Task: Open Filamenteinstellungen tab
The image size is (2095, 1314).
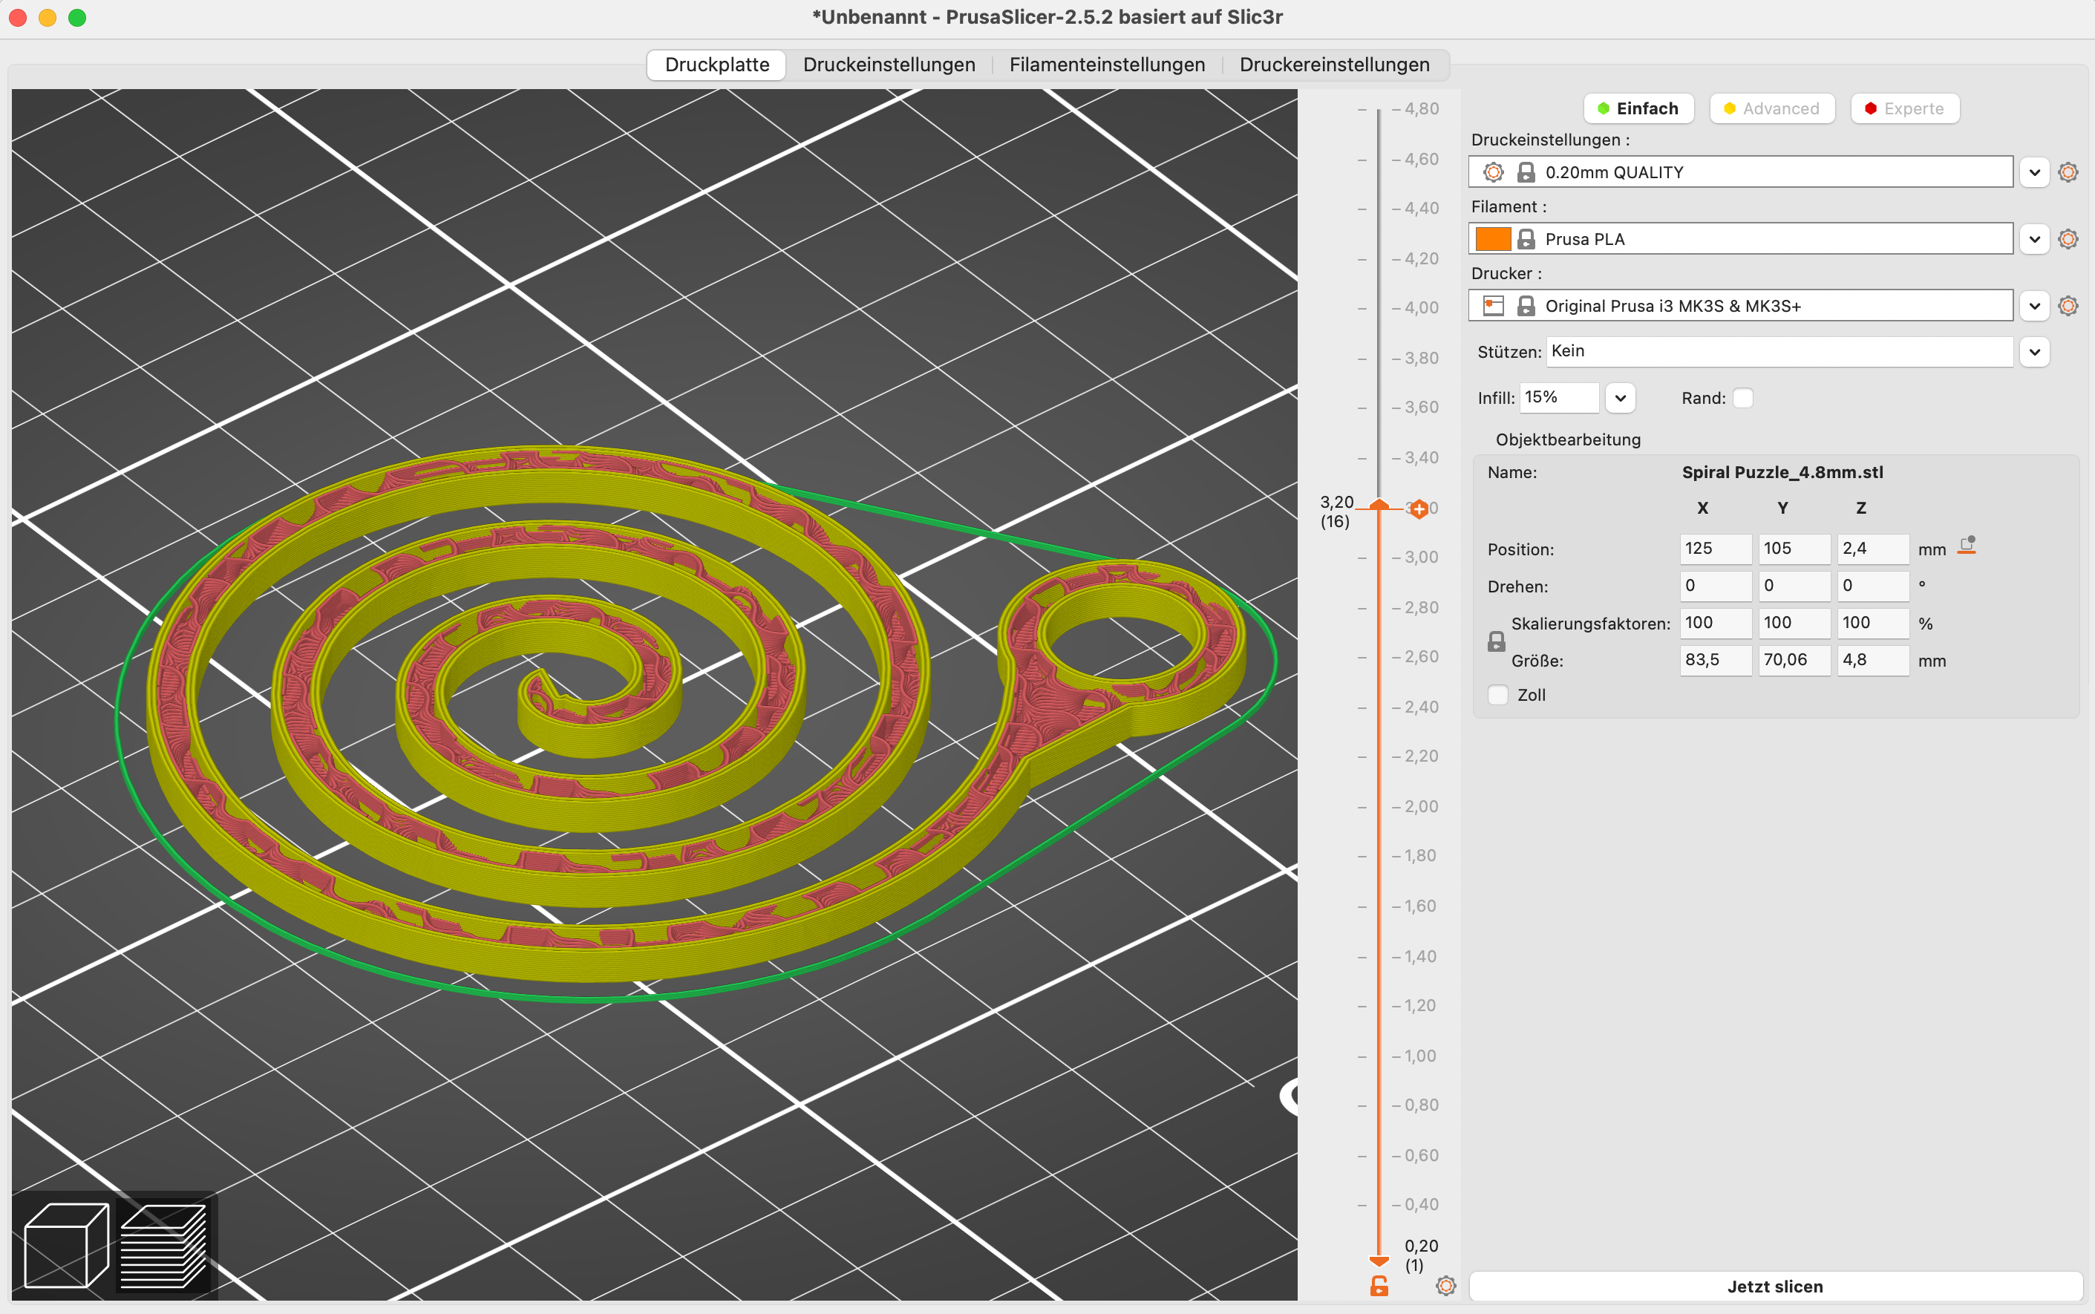Action: (1106, 65)
